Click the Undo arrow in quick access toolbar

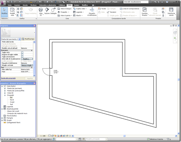pyautogui.click(x=20, y=2)
